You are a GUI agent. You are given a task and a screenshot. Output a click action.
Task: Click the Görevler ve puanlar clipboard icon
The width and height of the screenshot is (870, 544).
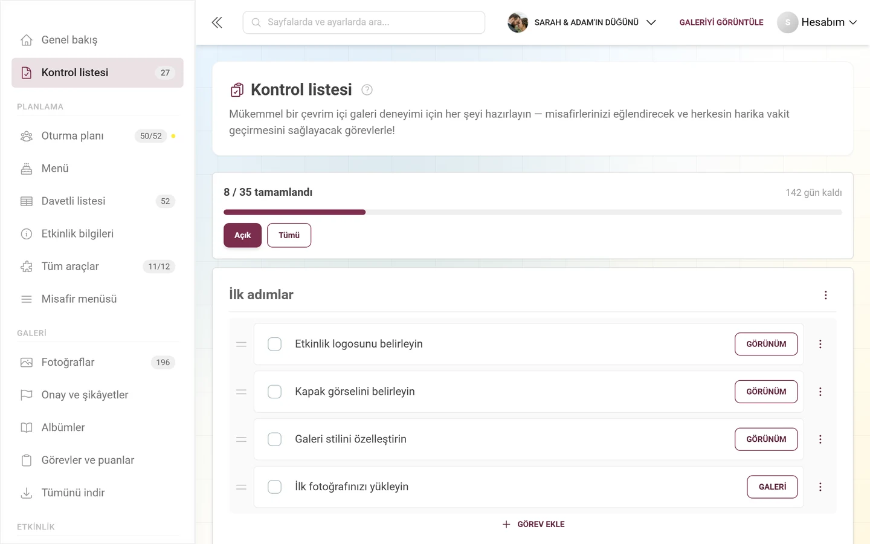coord(27,461)
